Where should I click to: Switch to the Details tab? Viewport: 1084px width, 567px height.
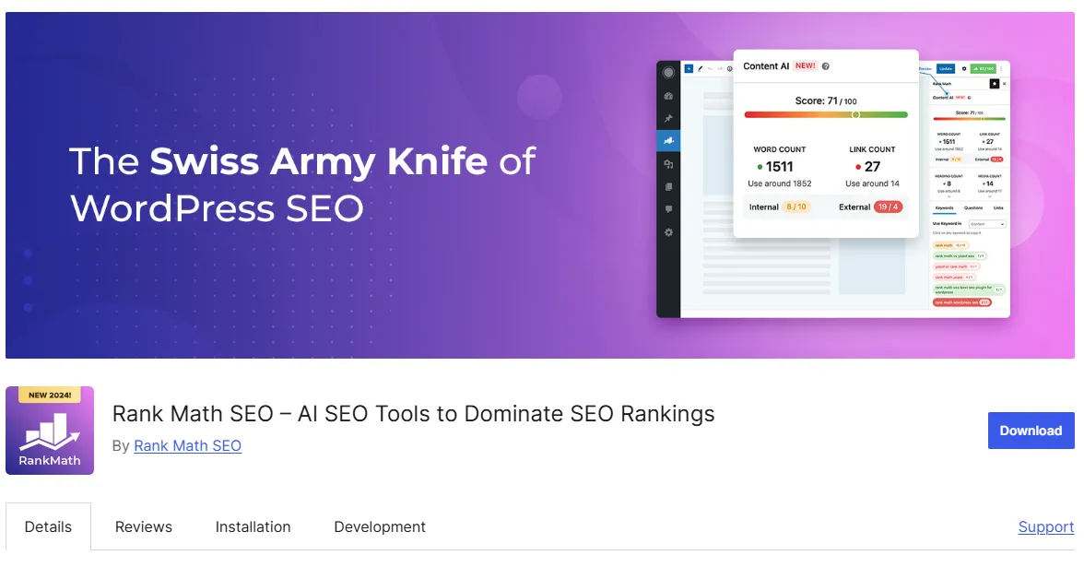48,527
